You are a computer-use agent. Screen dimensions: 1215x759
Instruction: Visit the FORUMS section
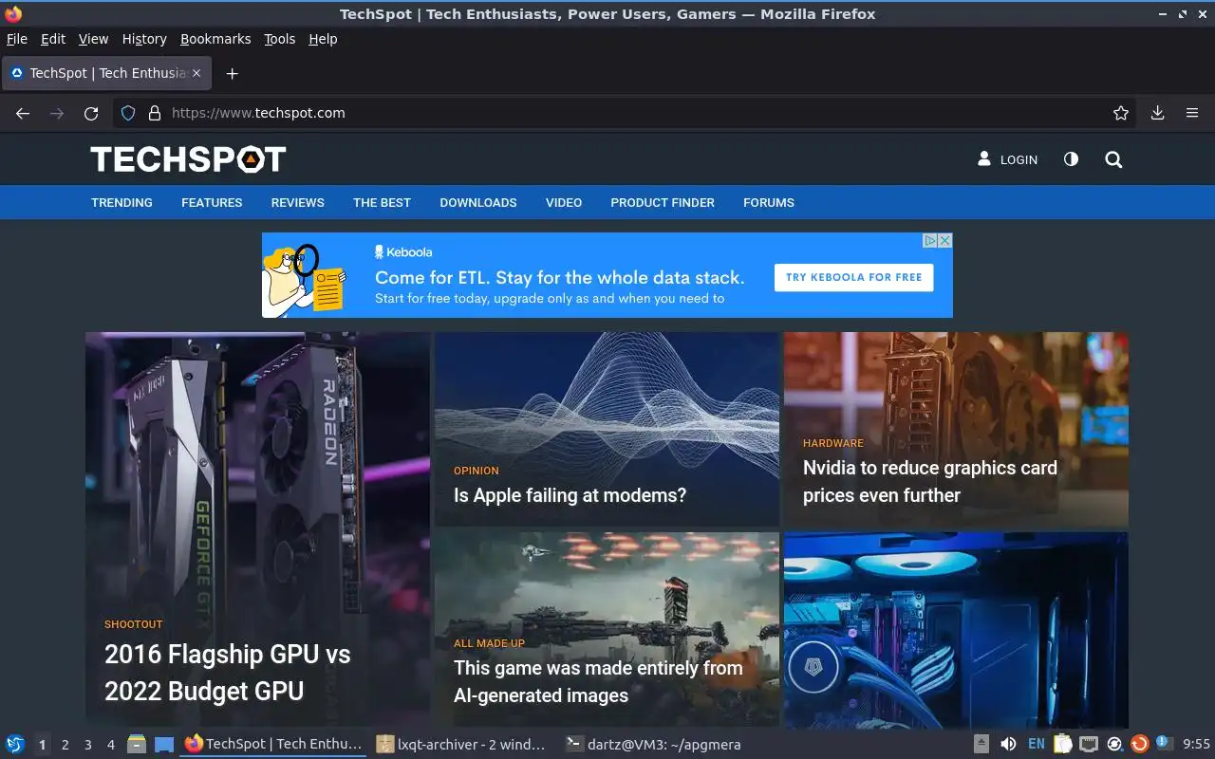pyautogui.click(x=769, y=202)
